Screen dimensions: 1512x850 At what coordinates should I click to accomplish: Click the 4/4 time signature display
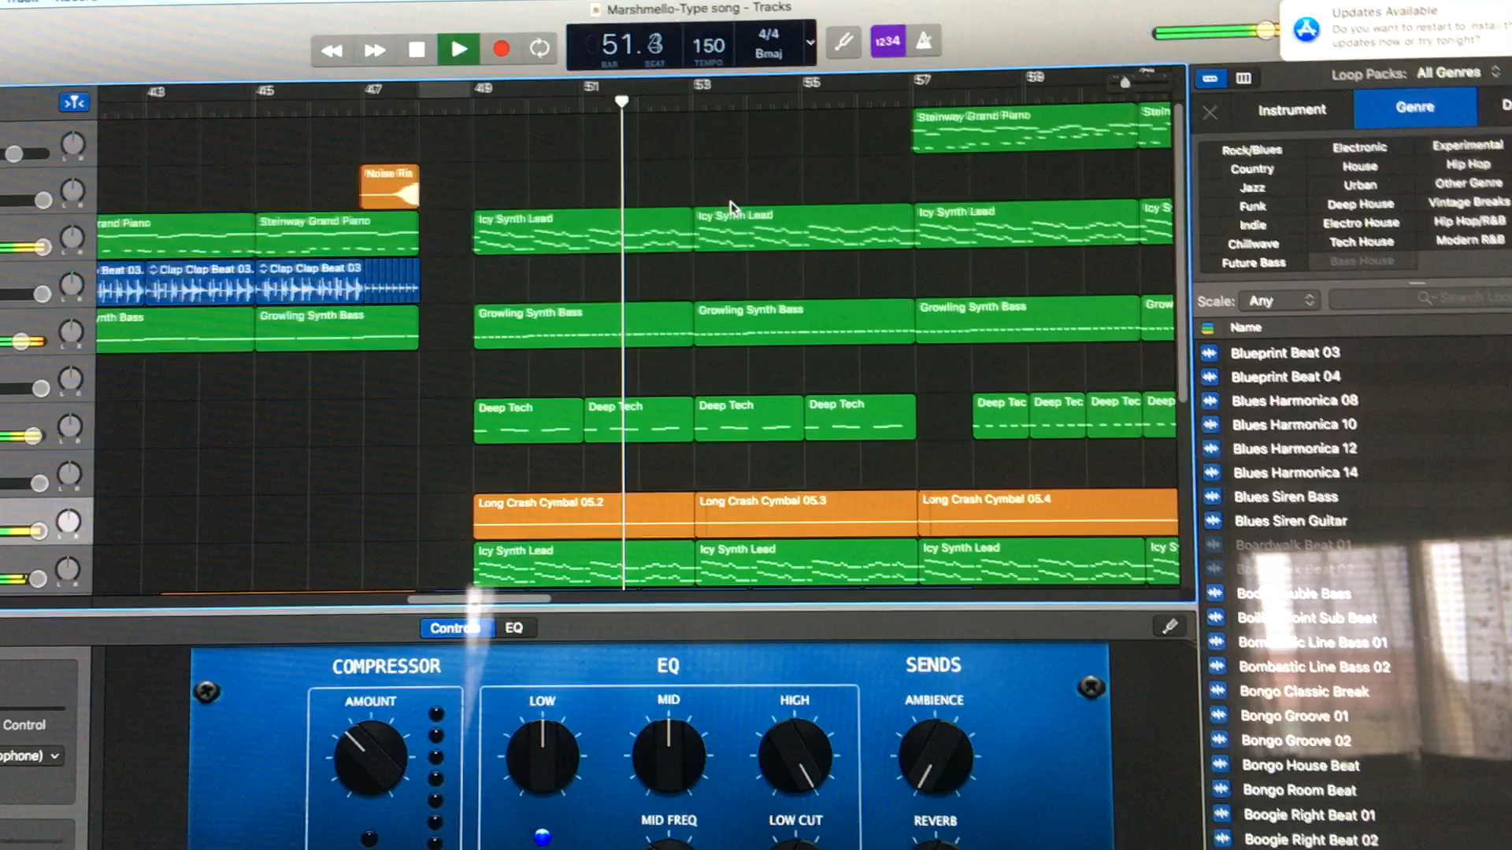(x=769, y=34)
